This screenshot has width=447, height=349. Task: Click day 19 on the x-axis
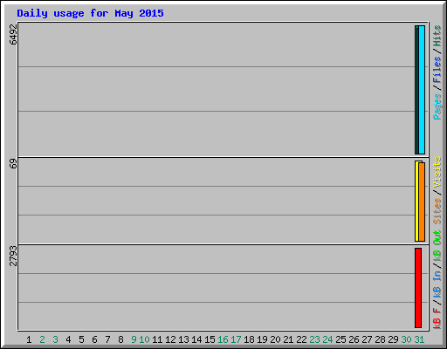(262, 339)
